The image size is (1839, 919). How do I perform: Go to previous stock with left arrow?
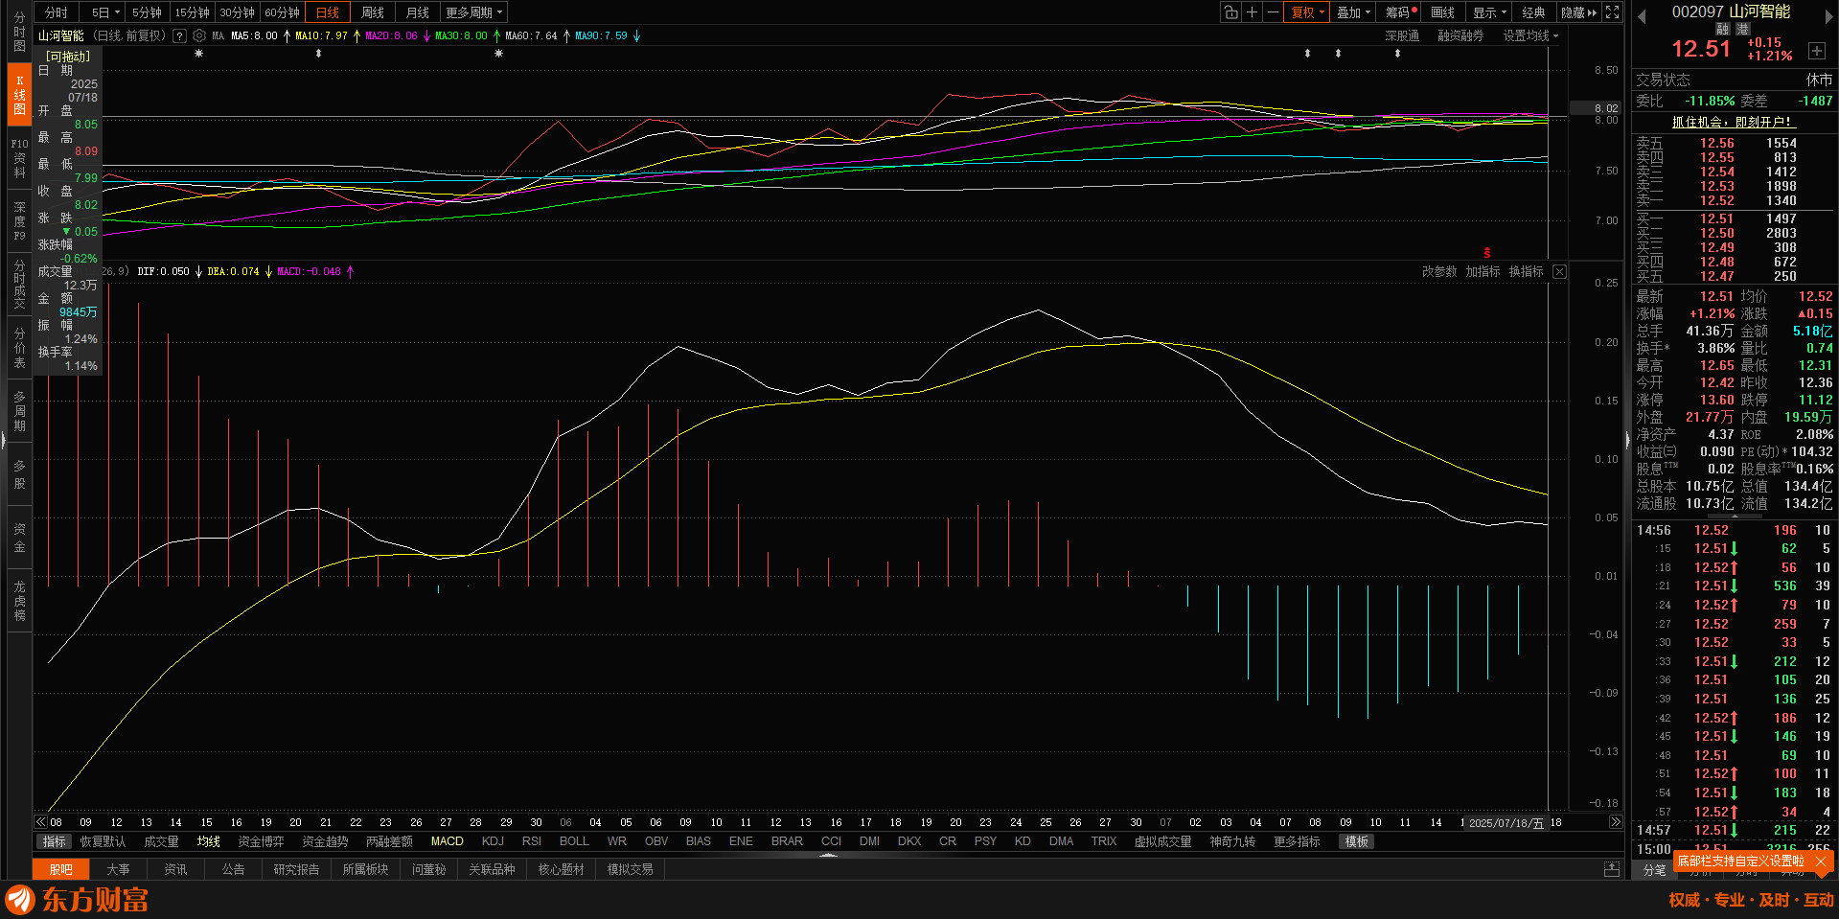pyautogui.click(x=1642, y=16)
